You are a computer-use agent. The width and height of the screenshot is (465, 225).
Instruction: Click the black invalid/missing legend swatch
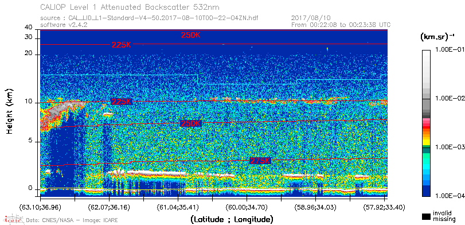tap(427, 217)
